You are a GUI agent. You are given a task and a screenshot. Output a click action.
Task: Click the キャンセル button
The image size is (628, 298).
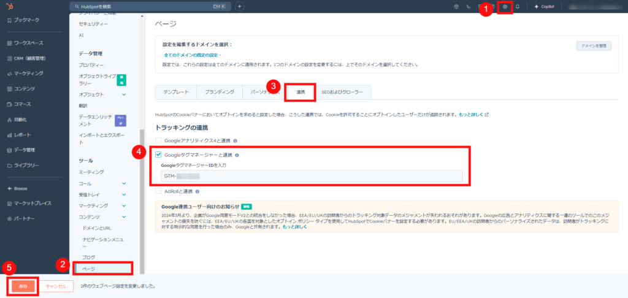[x=56, y=286]
